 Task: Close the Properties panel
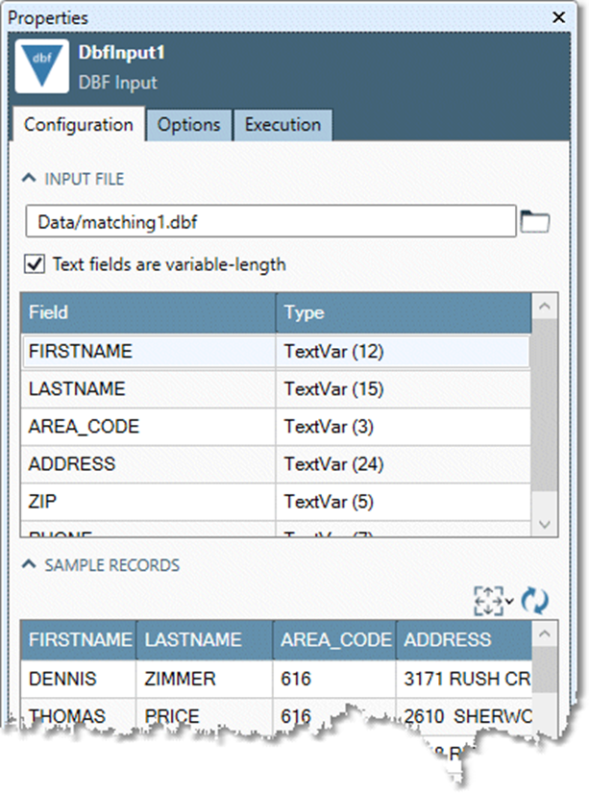[x=558, y=17]
